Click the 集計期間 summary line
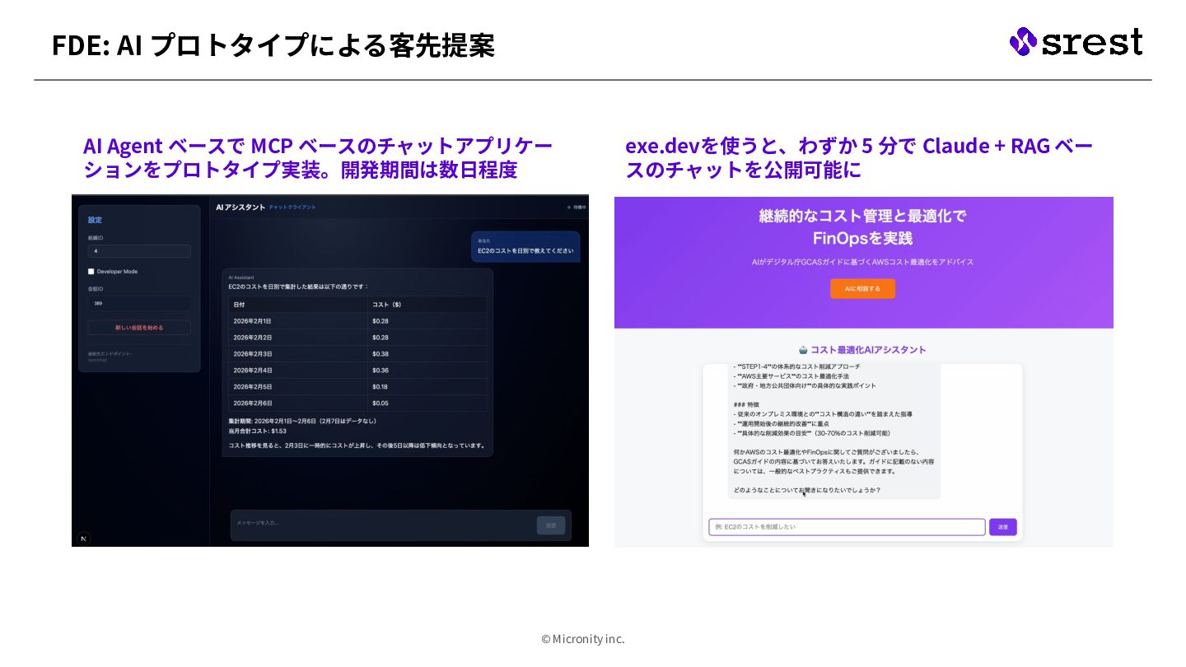Screen dimensions: 1186x667 (302, 421)
